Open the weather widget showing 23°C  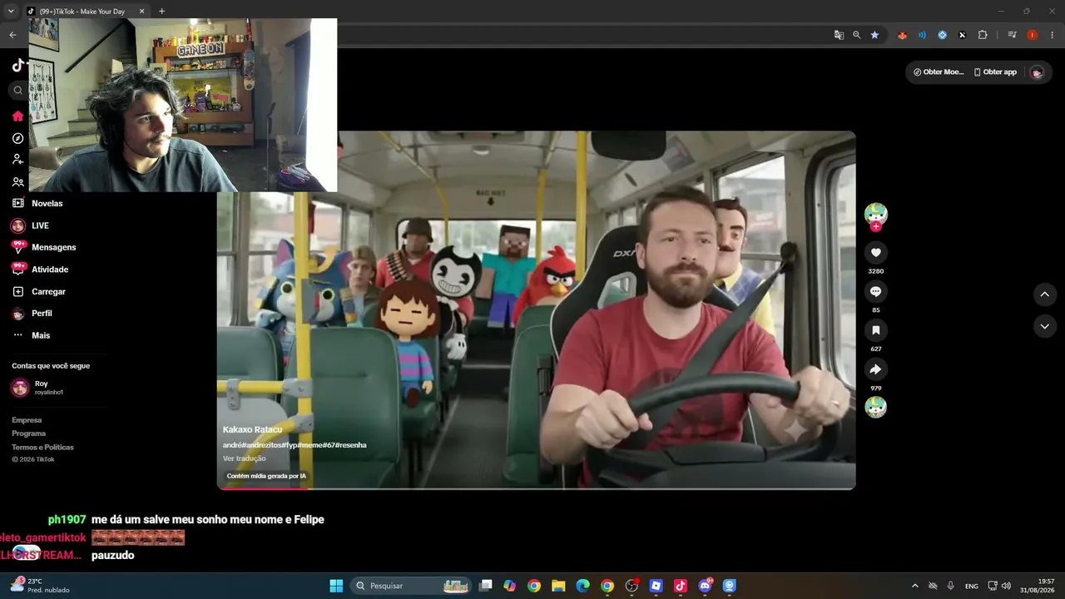pos(39,586)
